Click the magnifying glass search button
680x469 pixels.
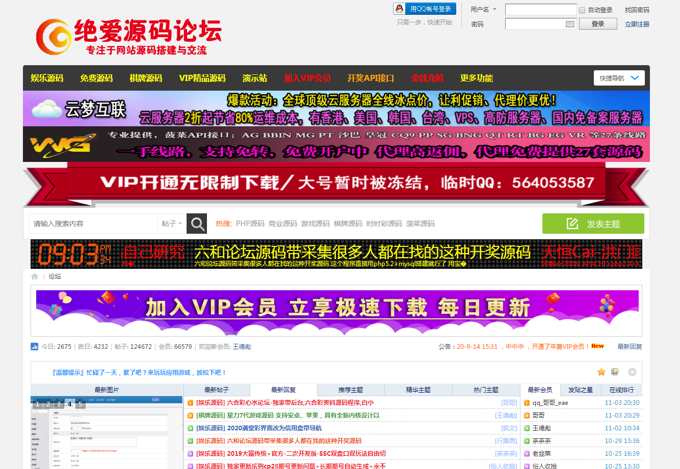[x=197, y=224]
